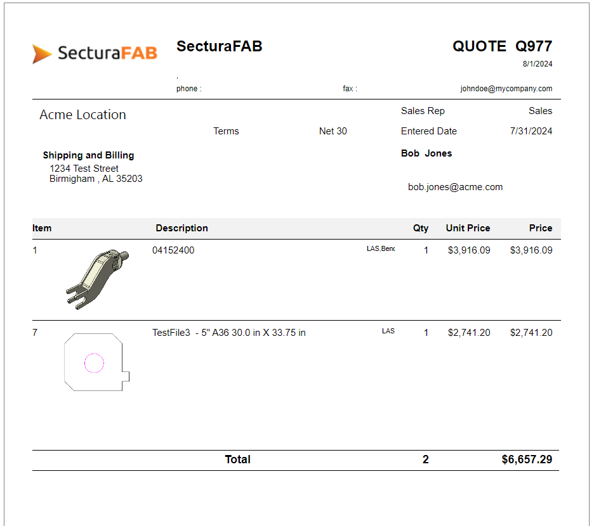The width and height of the screenshot is (594, 526).
Task: Click the Net 30 terms value
Action: [333, 131]
